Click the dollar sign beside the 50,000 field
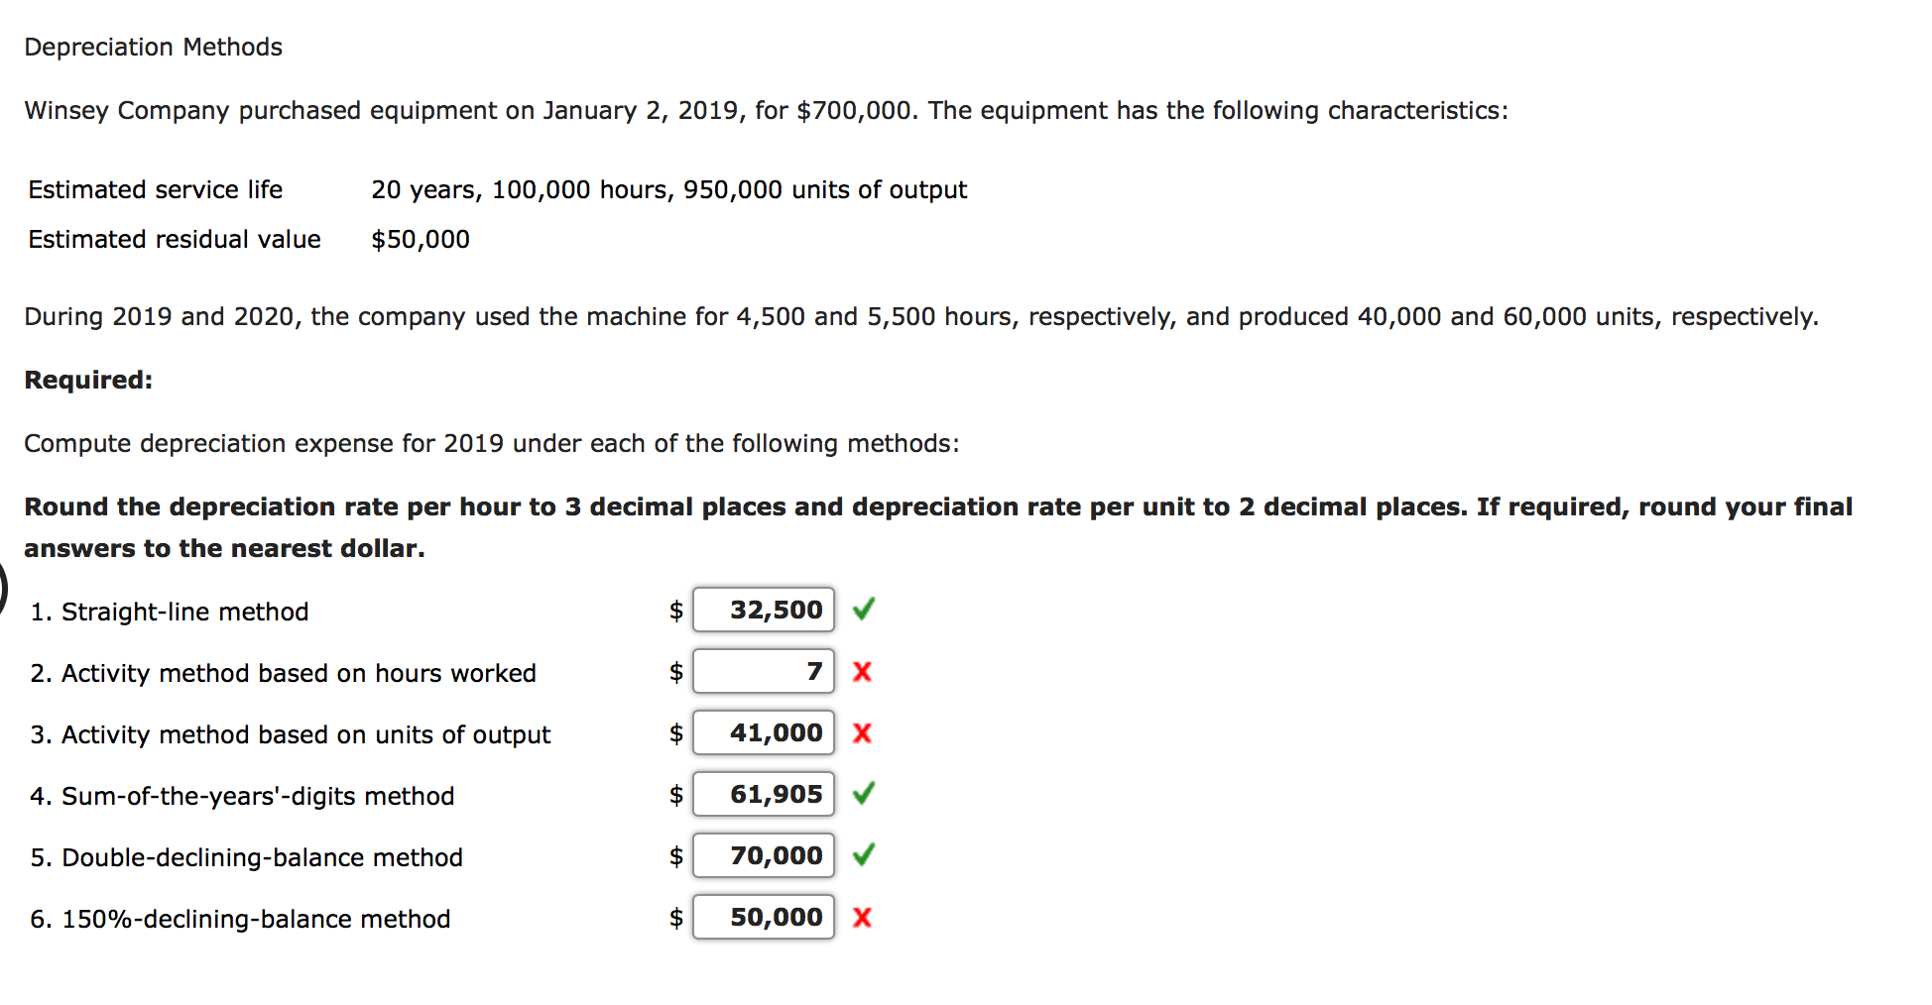Viewport: 1932px width, 1005px height. pos(675,918)
